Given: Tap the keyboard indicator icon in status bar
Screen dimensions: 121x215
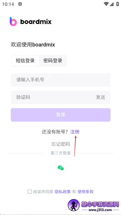Looking at the screenshot, I should 20,4.
